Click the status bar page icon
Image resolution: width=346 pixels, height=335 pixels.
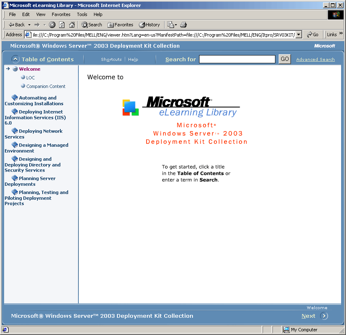coord(5,330)
